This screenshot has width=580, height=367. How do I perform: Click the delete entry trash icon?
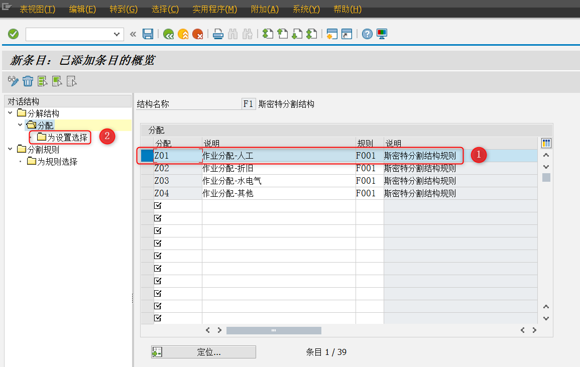point(28,81)
